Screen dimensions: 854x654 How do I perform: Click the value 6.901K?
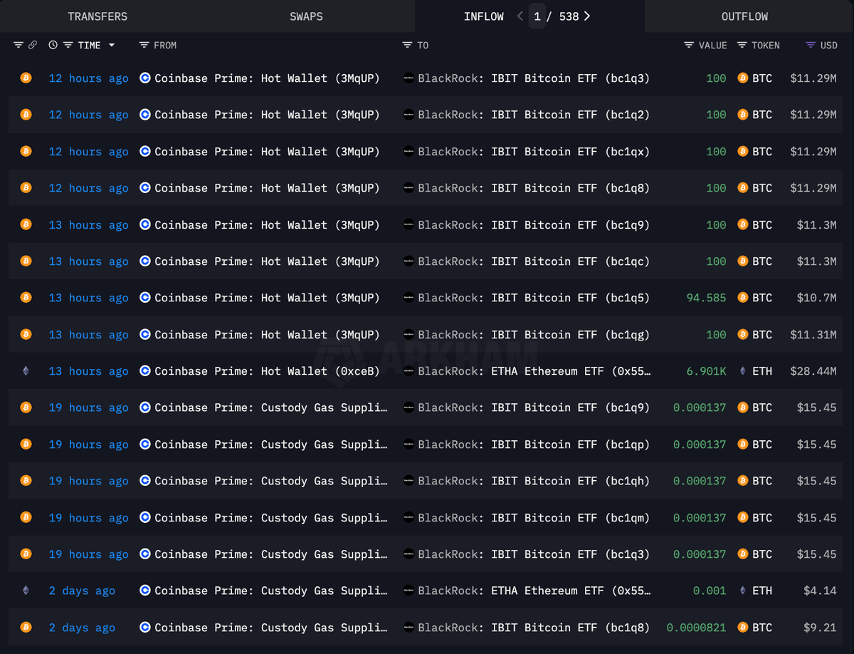[x=706, y=371]
